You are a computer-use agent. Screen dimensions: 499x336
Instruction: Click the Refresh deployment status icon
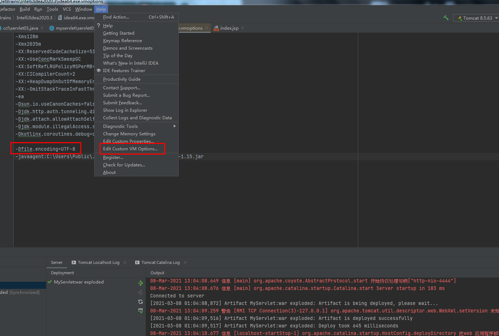[141, 302]
